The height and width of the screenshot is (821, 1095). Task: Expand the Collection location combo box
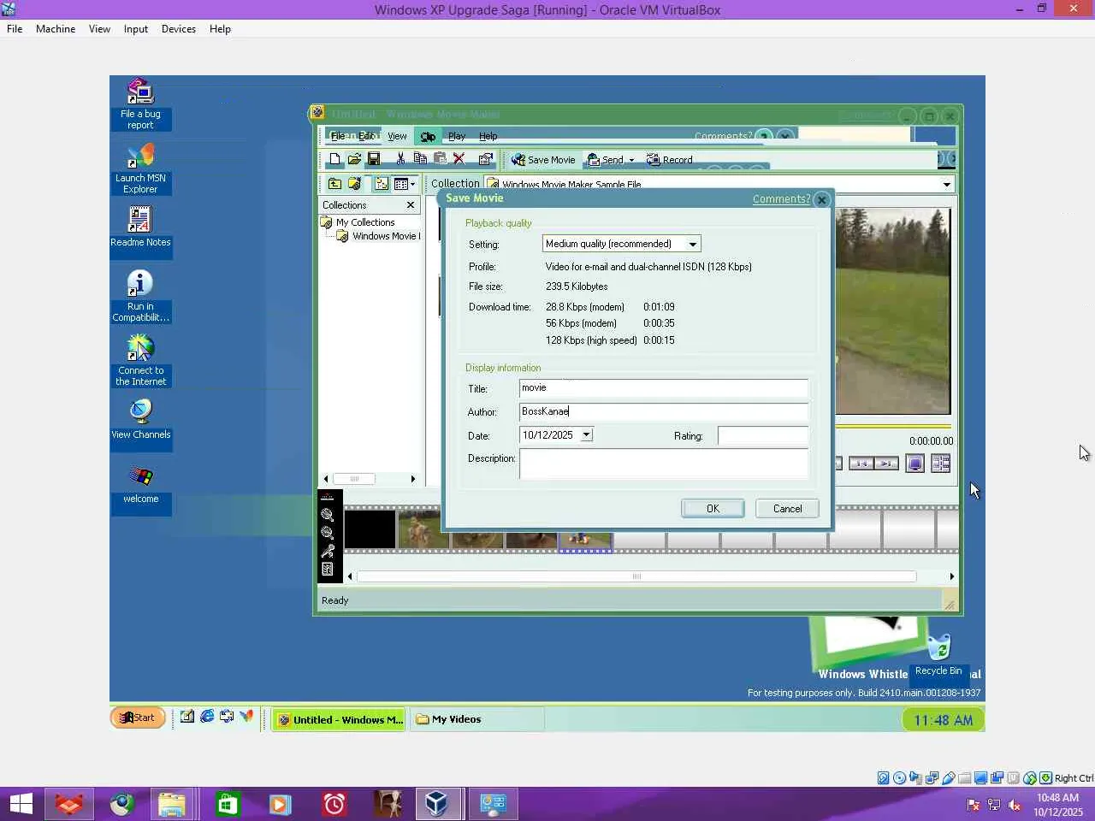click(946, 184)
